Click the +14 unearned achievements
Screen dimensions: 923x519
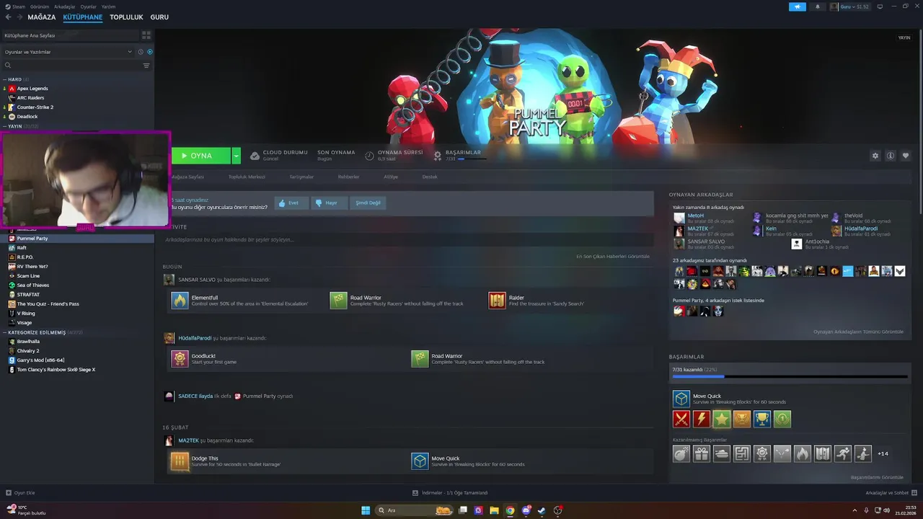[x=883, y=454]
